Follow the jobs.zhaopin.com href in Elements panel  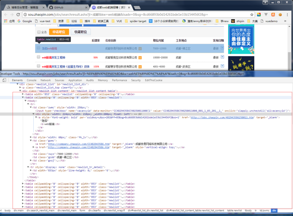tap(222, 118)
